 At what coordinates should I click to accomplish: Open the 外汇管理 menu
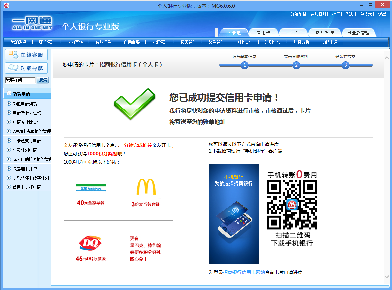160,42
